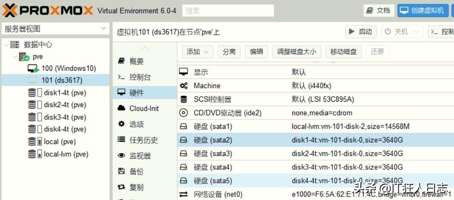The height and width of the screenshot is (200, 454).
Task: Open the 添加 add dropdown
Action: (x=198, y=52)
